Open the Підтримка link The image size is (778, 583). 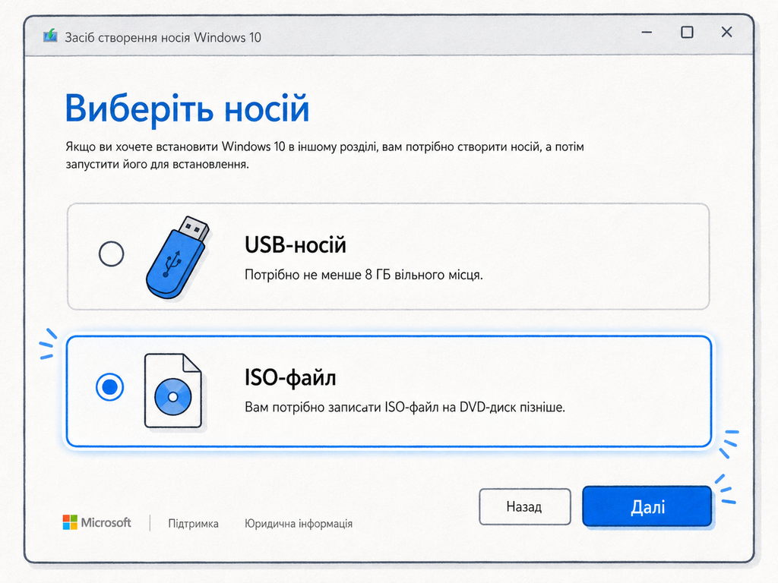pyautogui.click(x=193, y=524)
